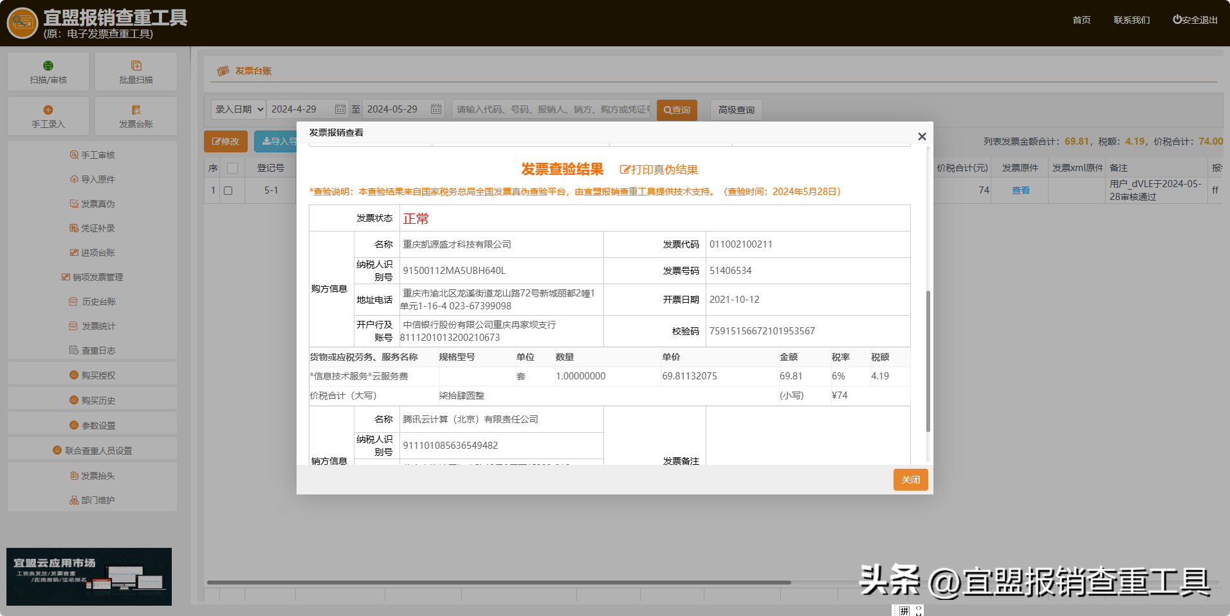Screen dimensions: 1230x616
Task: Close the 发票报销查看 dialog with X
Action: [x=922, y=136]
